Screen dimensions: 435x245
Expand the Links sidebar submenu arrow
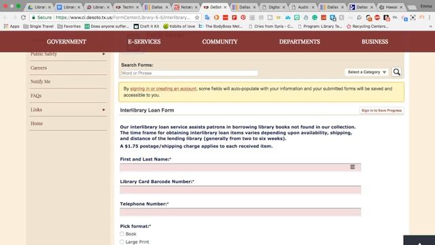(104, 110)
